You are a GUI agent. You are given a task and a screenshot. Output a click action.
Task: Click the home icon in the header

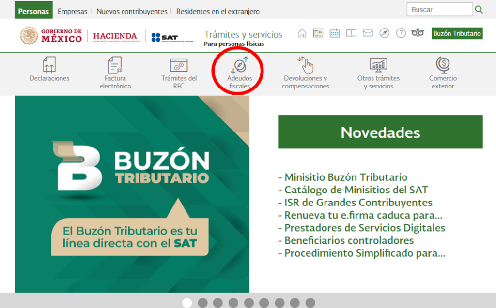[302, 33]
